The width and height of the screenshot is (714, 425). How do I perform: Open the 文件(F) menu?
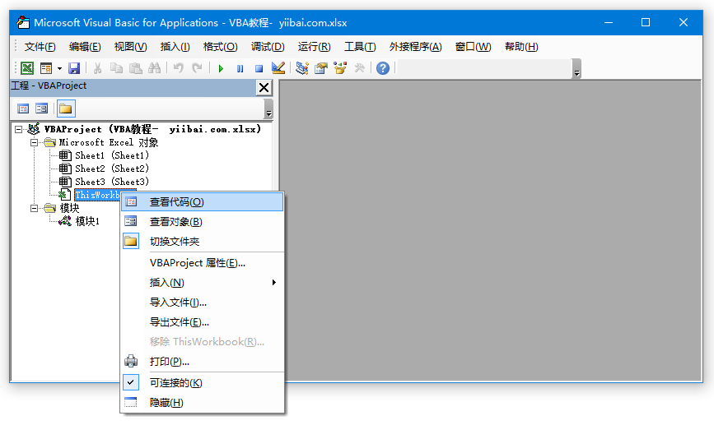click(40, 47)
